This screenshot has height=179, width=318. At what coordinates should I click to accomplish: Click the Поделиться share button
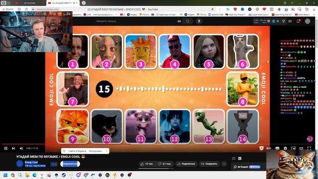pyautogui.click(x=186, y=164)
